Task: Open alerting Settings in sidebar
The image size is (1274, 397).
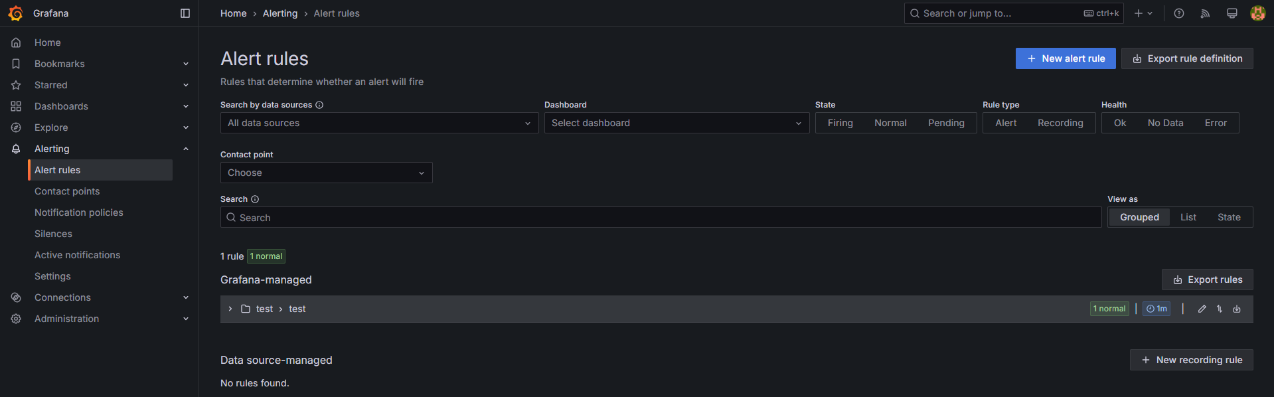Action: pos(52,276)
